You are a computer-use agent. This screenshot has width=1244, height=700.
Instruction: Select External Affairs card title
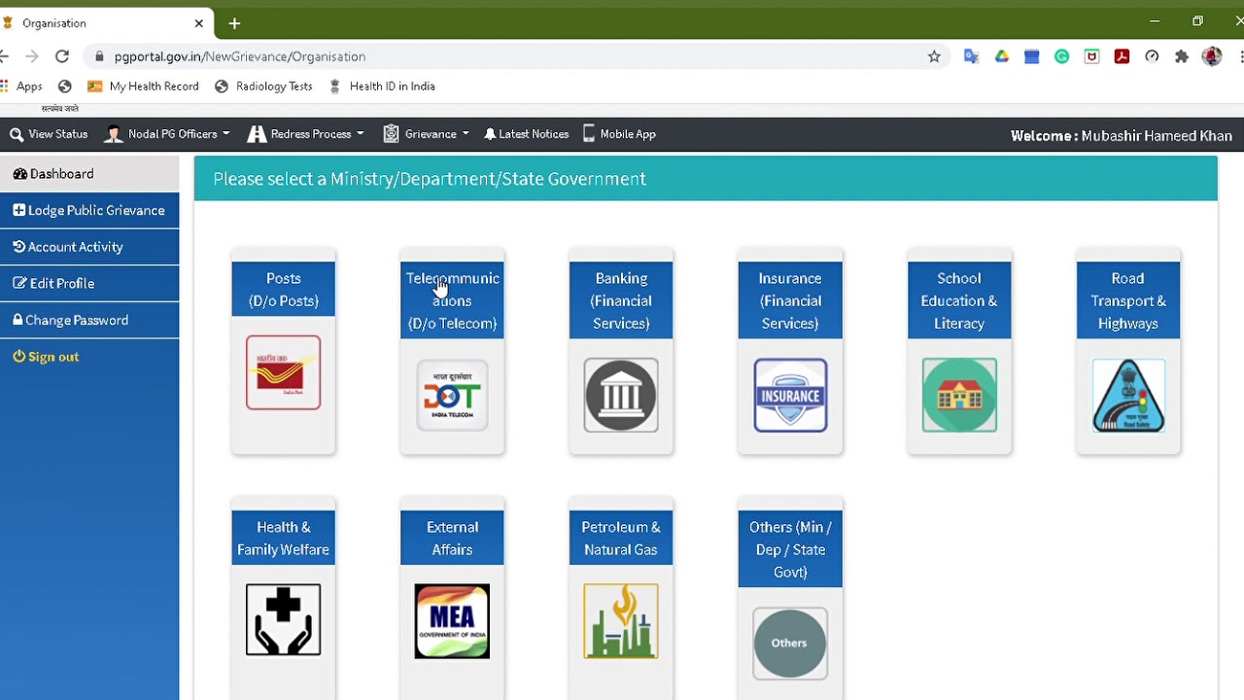[x=452, y=538]
